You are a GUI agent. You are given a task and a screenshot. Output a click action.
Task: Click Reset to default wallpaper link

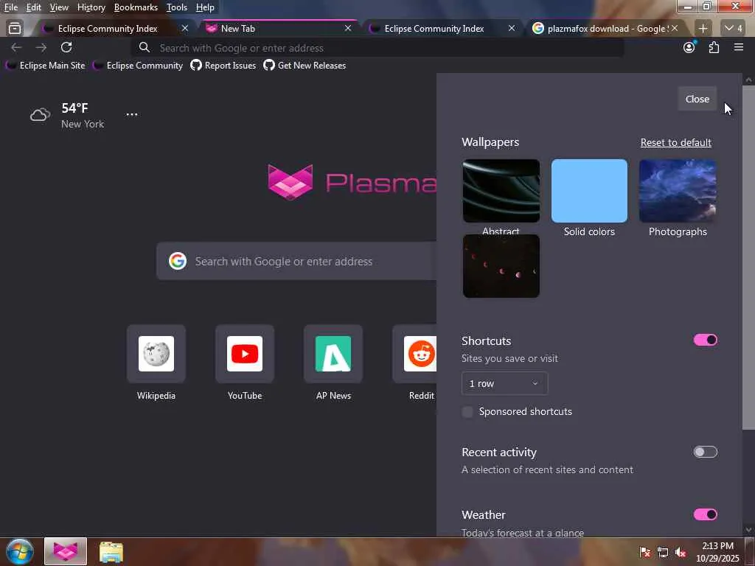click(675, 142)
